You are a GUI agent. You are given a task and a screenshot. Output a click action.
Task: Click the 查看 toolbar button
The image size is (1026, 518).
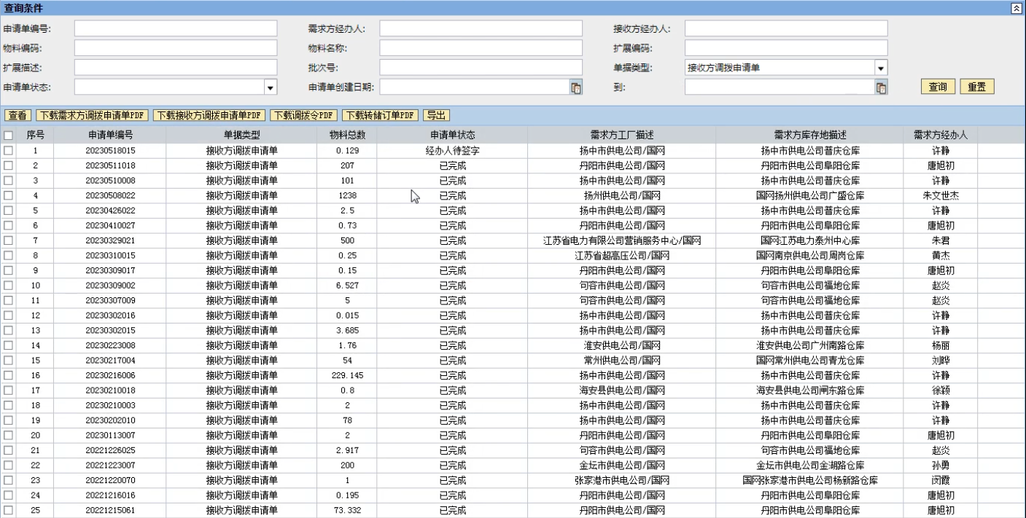click(18, 115)
